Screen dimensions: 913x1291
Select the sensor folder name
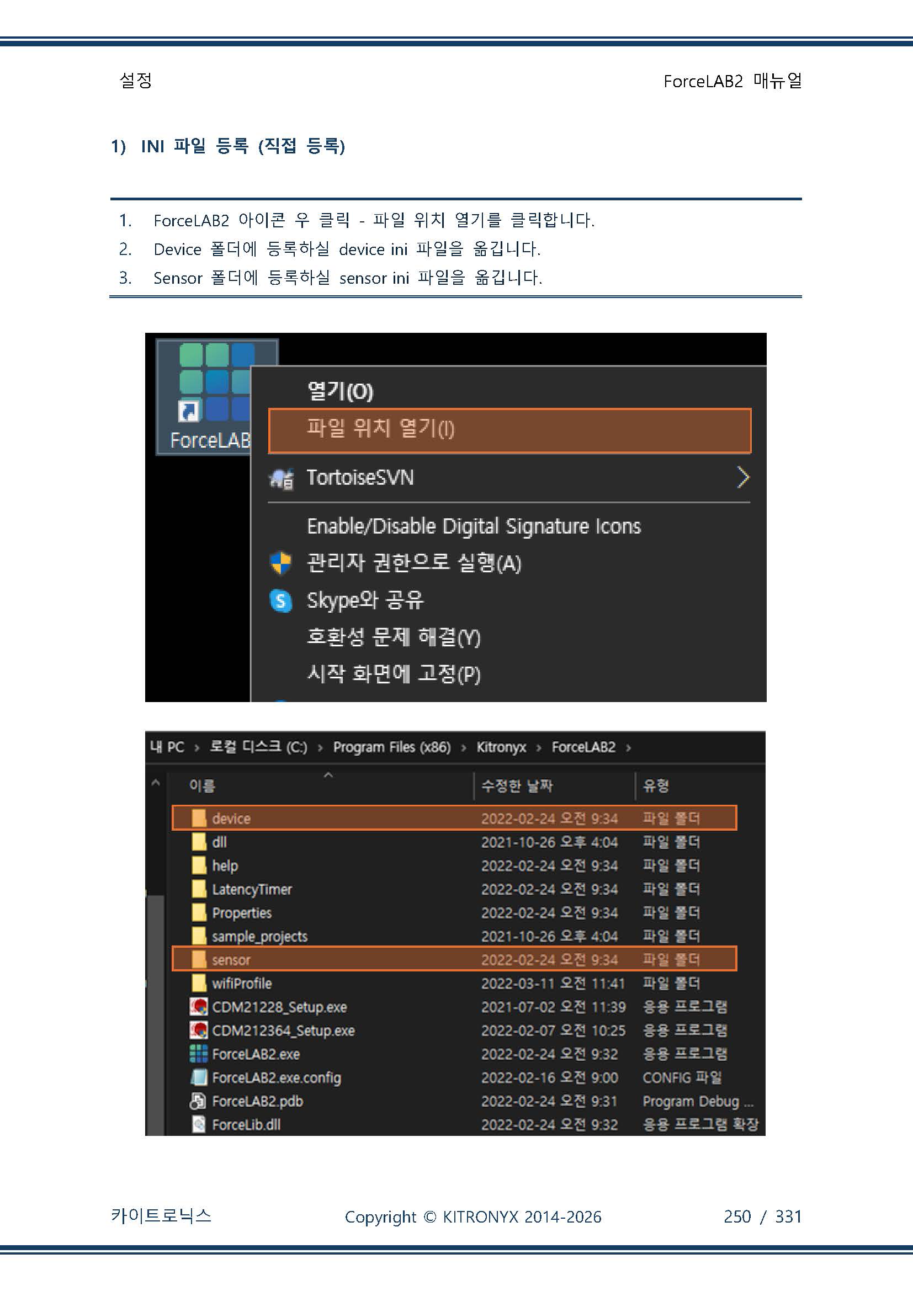[x=231, y=960]
